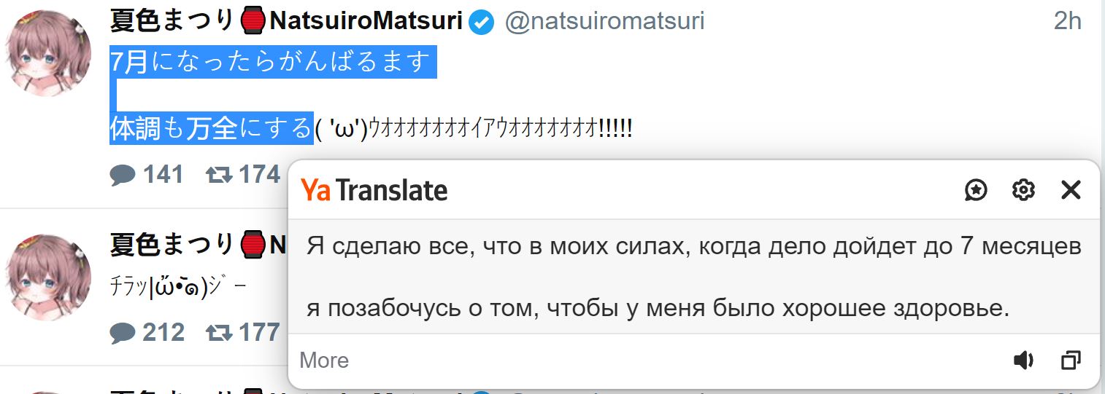Click the Ya Translate logo

[x=374, y=191]
